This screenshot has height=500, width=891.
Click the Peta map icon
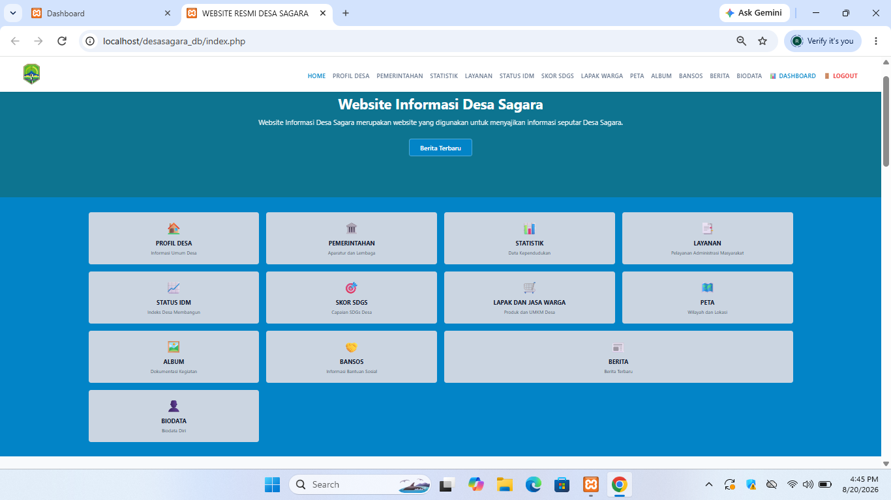tap(707, 288)
